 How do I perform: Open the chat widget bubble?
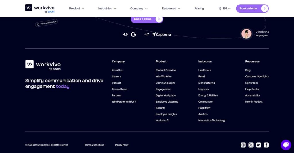[286, 145]
